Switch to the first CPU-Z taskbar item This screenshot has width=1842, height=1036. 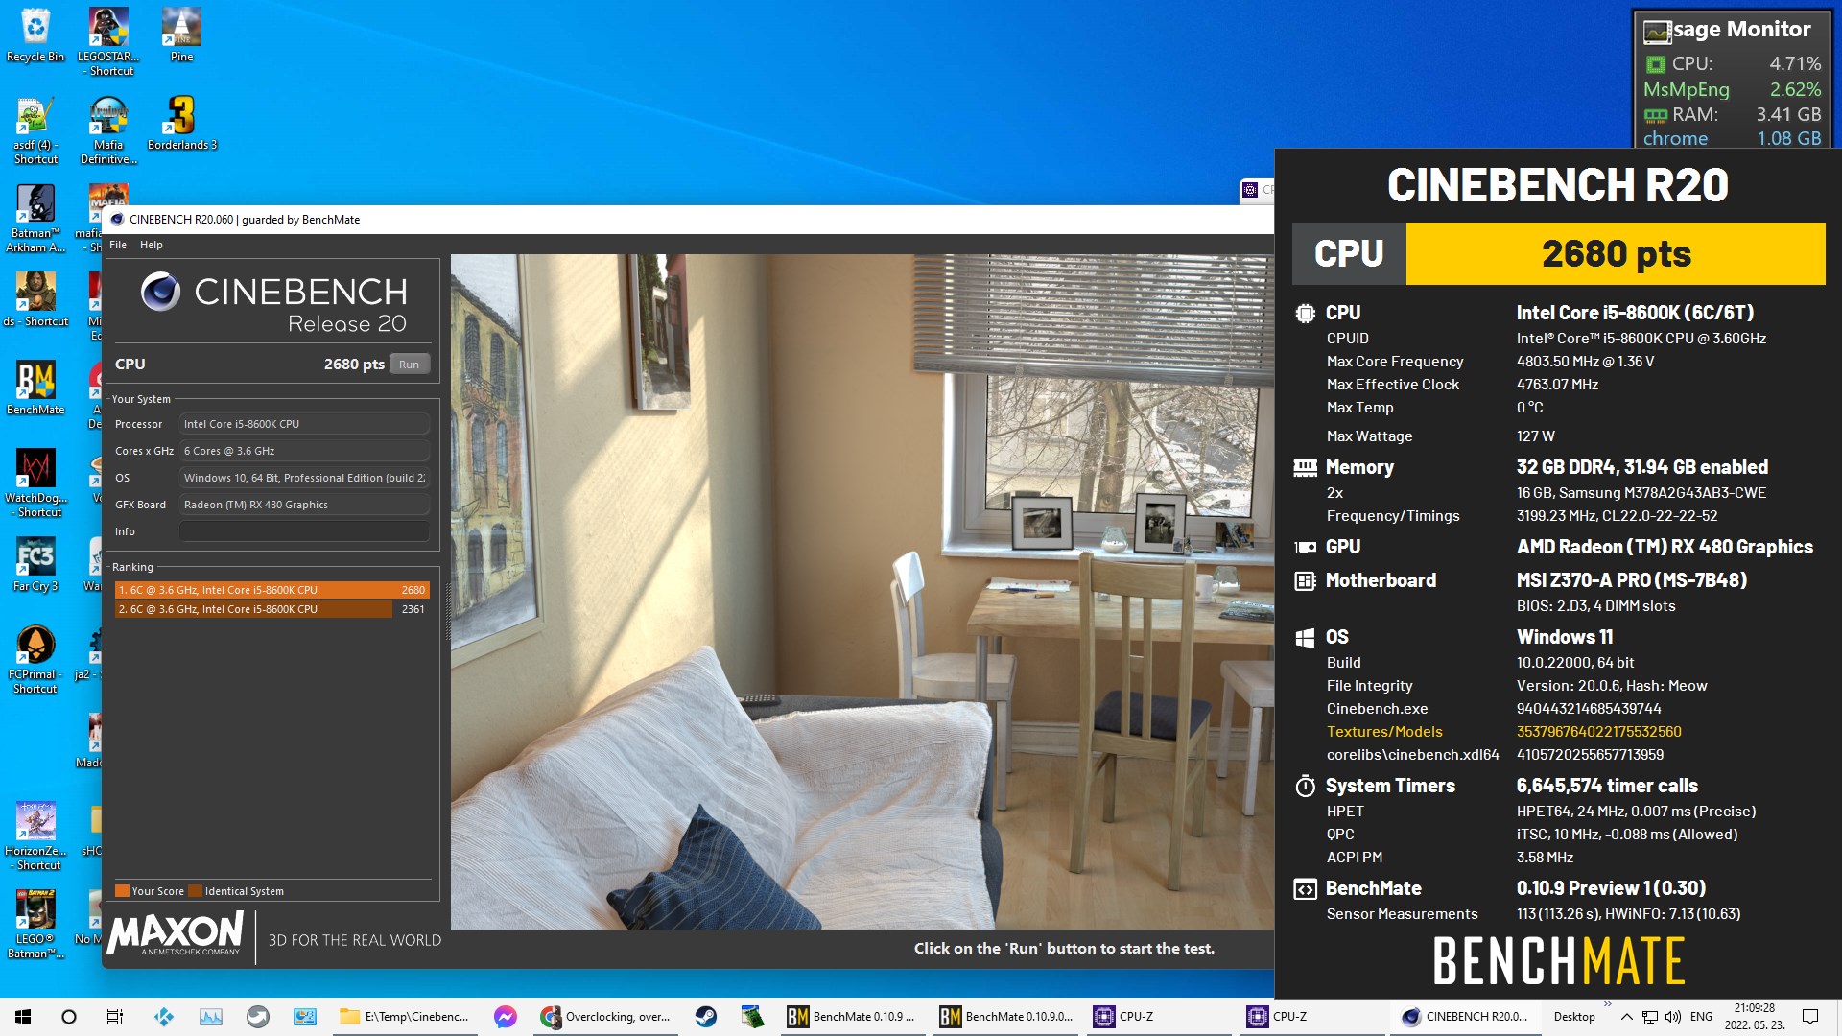coord(1158,1017)
